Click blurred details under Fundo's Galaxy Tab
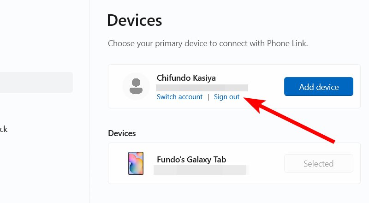 click(201, 170)
